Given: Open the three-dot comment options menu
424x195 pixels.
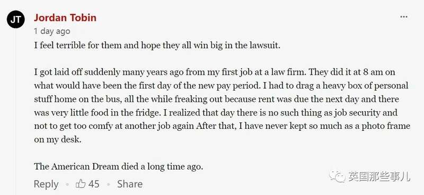Looking at the screenshot, I should click(404, 17).
